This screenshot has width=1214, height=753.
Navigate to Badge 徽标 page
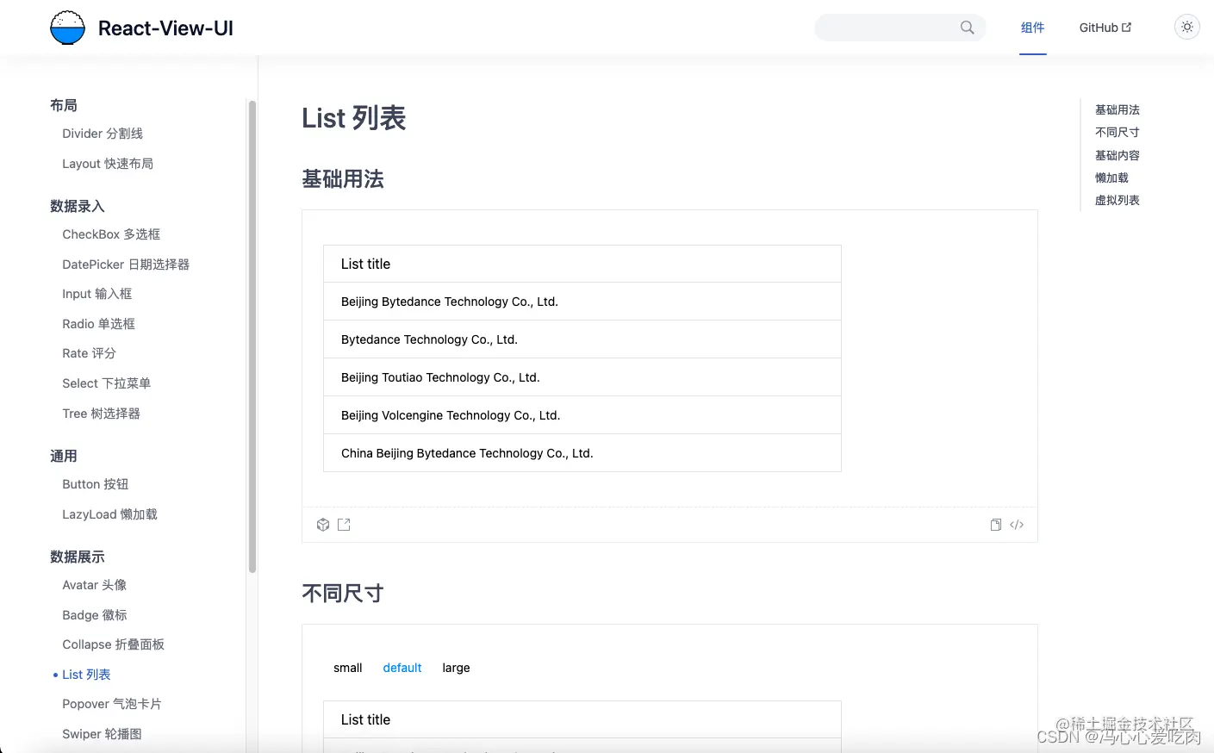94,615
